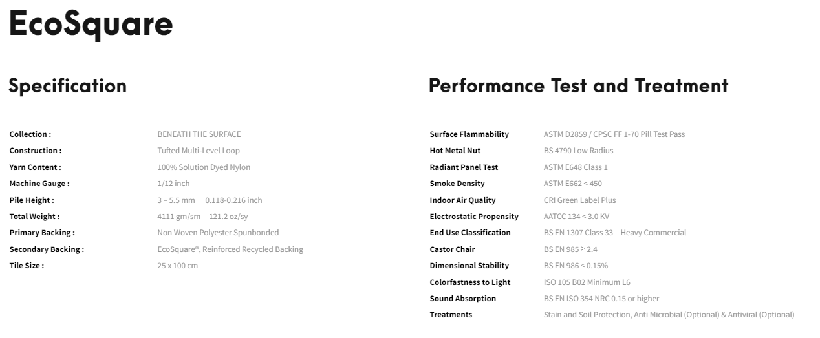Click the BENEATH THE SURFACE collection name
The width and height of the screenshot is (820, 338).
tap(199, 134)
